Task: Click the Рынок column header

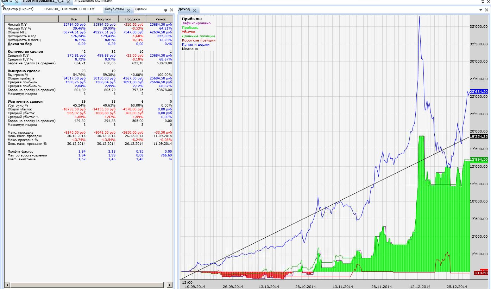Action: [x=160, y=19]
